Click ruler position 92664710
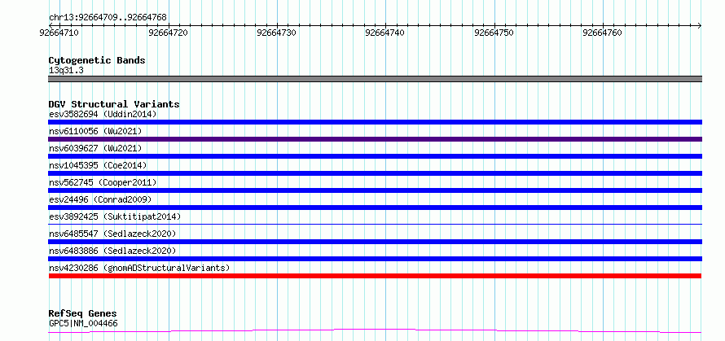 pos(59,33)
